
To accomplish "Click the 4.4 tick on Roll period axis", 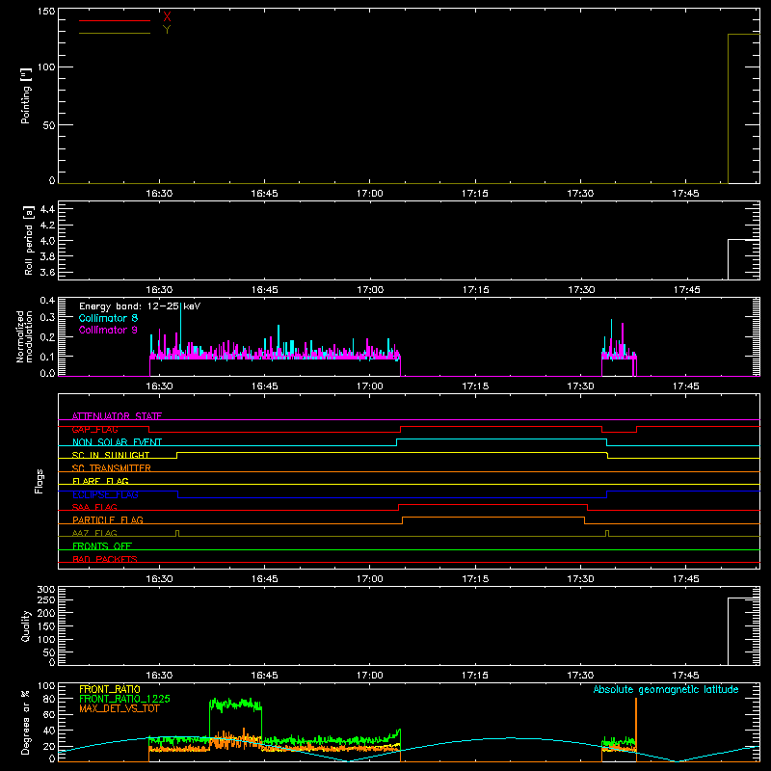I will 47,210.
